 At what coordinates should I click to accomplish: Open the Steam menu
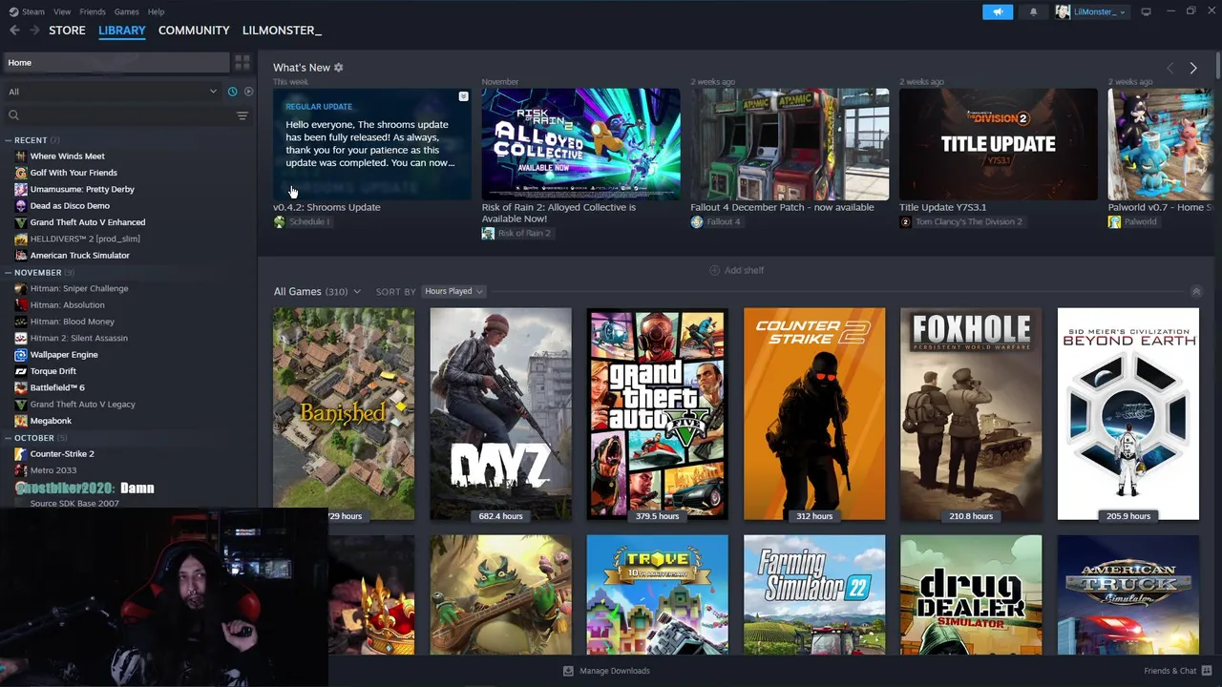(x=33, y=11)
